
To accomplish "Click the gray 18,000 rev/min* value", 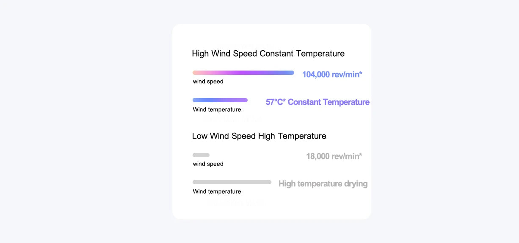I will (334, 156).
